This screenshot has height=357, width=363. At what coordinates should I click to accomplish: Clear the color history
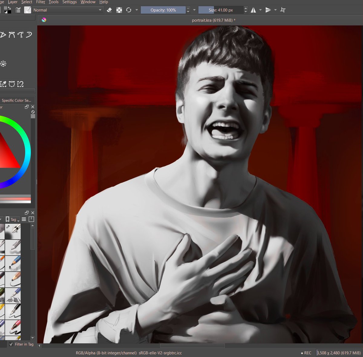(33, 112)
